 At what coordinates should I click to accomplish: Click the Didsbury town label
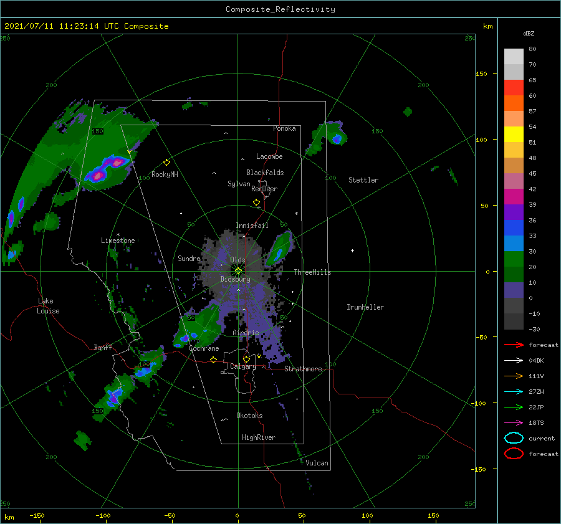tap(236, 279)
